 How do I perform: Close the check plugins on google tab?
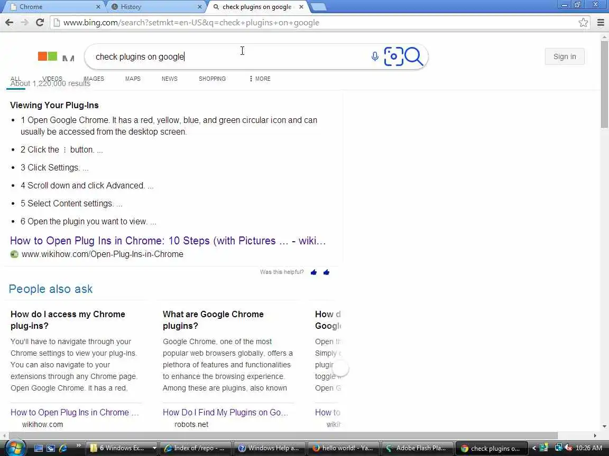click(x=301, y=6)
